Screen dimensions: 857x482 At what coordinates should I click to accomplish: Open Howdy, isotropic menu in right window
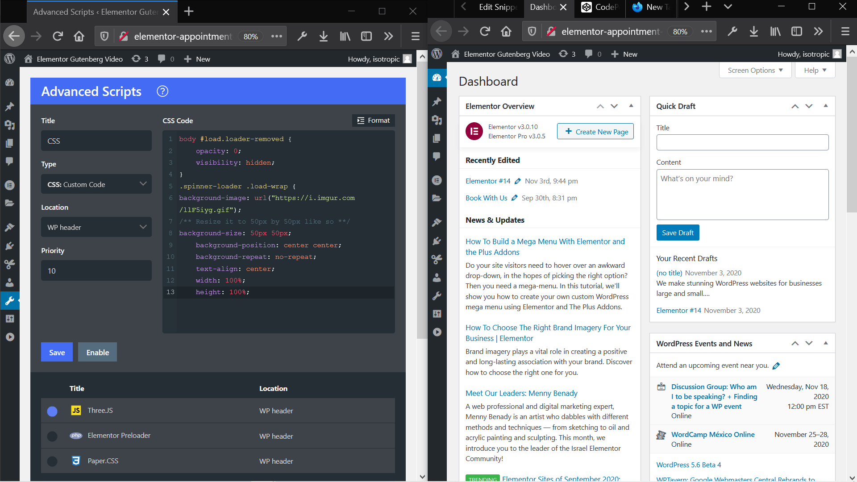point(809,54)
